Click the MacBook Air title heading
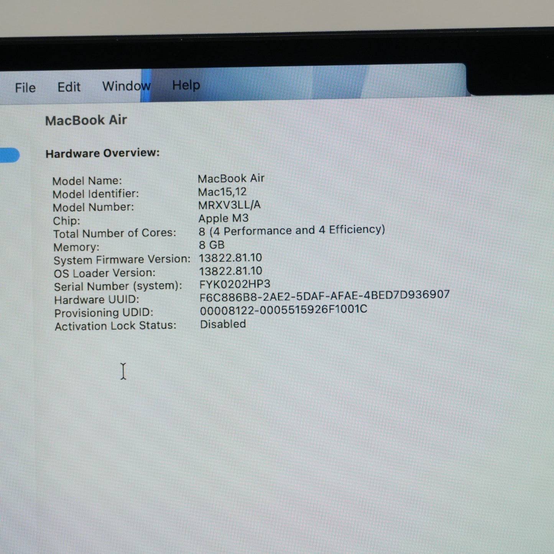Screen dimensions: 554x554 click(86, 120)
